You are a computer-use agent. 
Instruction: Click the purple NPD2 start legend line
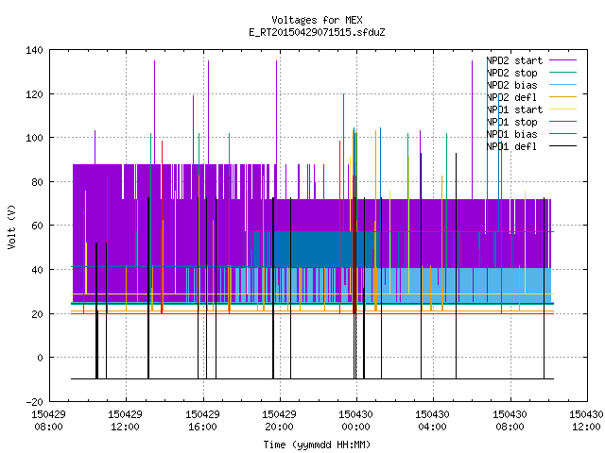pyautogui.click(x=562, y=60)
